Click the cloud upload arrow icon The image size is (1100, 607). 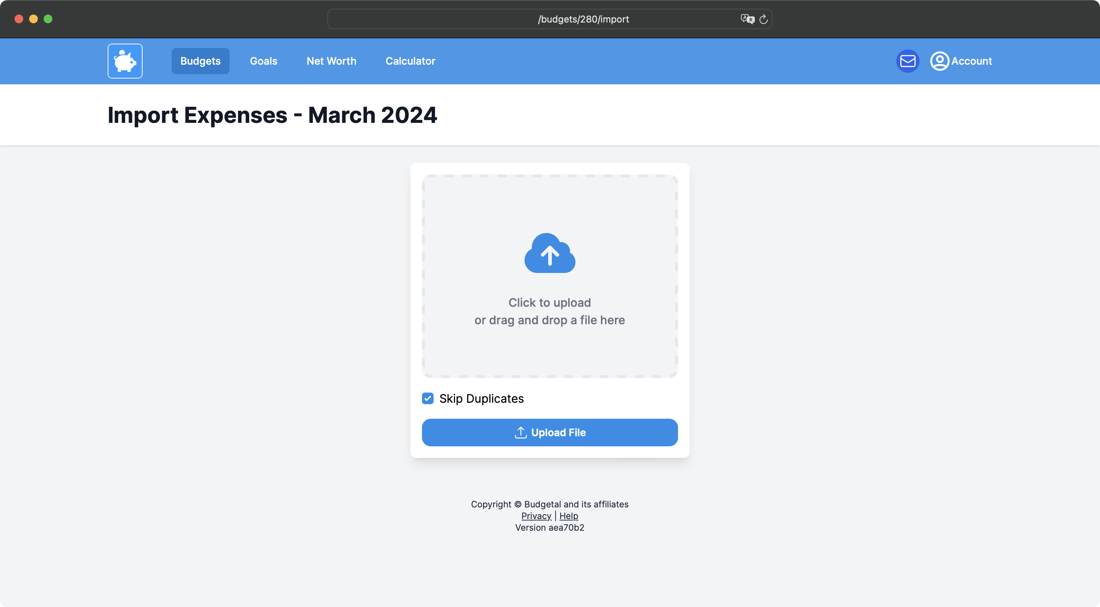coord(550,253)
